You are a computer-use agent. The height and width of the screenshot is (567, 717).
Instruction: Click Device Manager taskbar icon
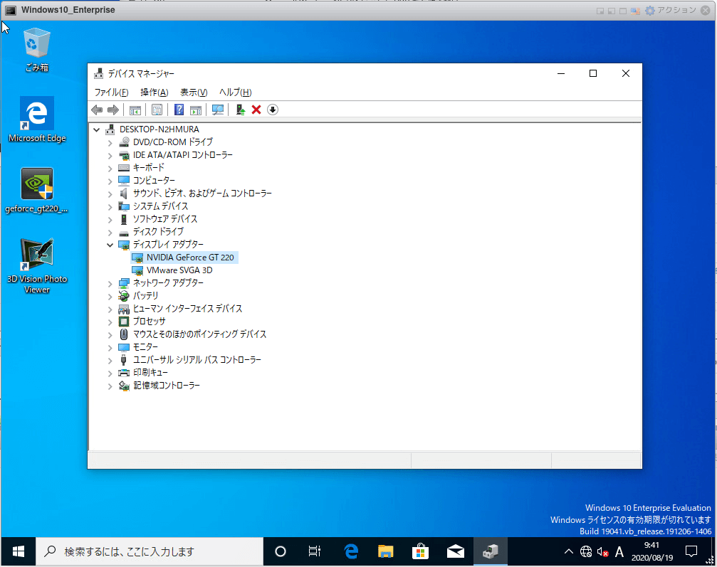(x=490, y=551)
